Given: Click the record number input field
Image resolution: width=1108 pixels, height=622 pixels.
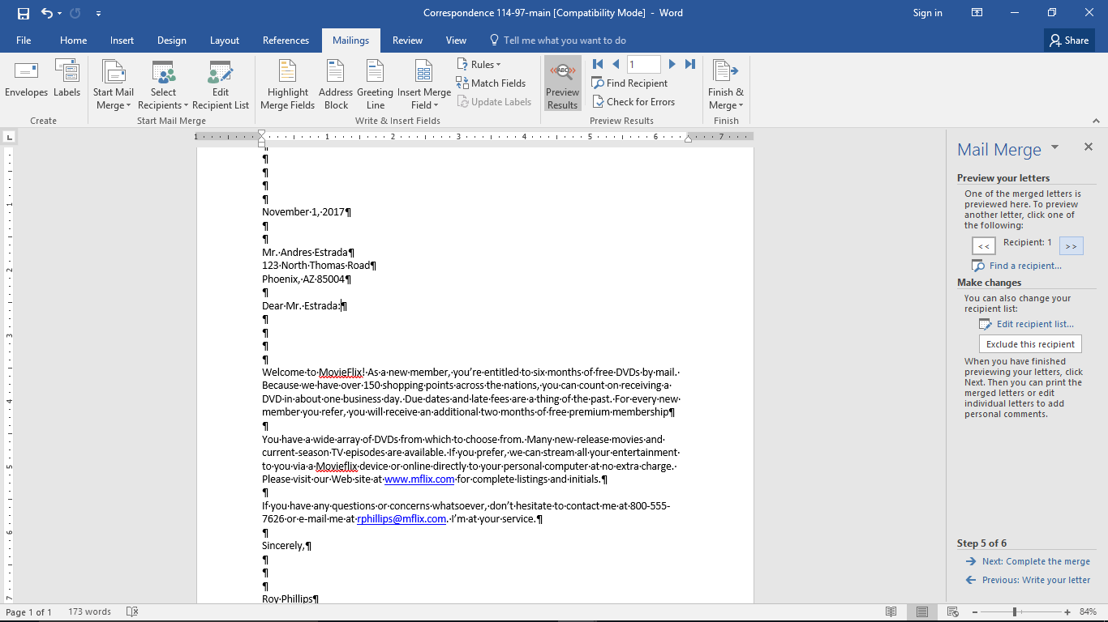Looking at the screenshot, I should point(643,64).
